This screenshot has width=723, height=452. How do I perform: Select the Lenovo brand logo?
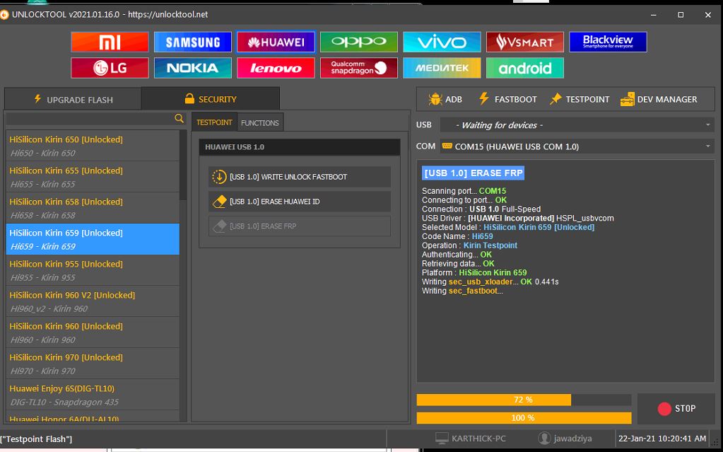coord(276,68)
